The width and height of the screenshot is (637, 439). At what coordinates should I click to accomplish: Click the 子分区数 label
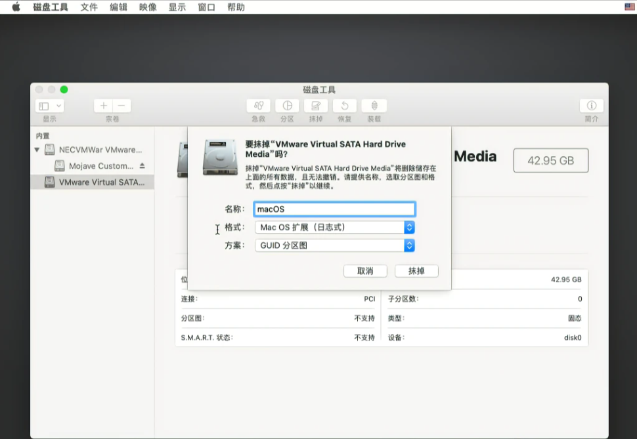click(x=403, y=299)
